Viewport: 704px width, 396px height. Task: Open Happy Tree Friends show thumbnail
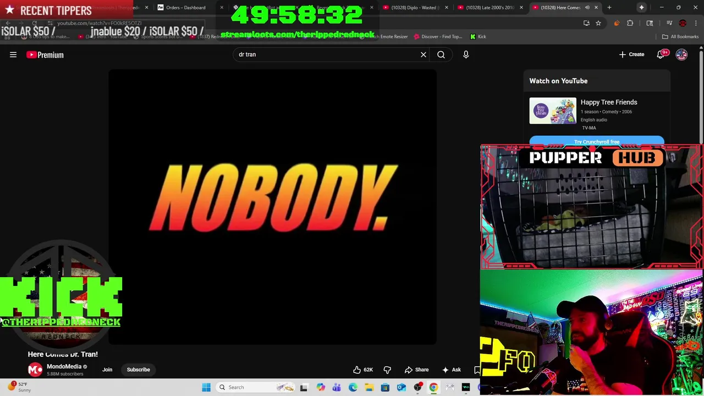click(x=553, y=111)
